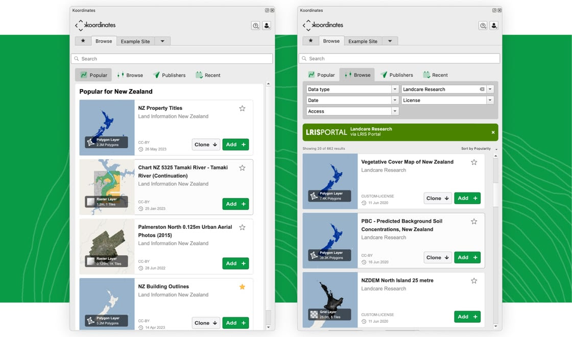
Task: Click left panel scrollbar down arrow
Action: [268, 327]
